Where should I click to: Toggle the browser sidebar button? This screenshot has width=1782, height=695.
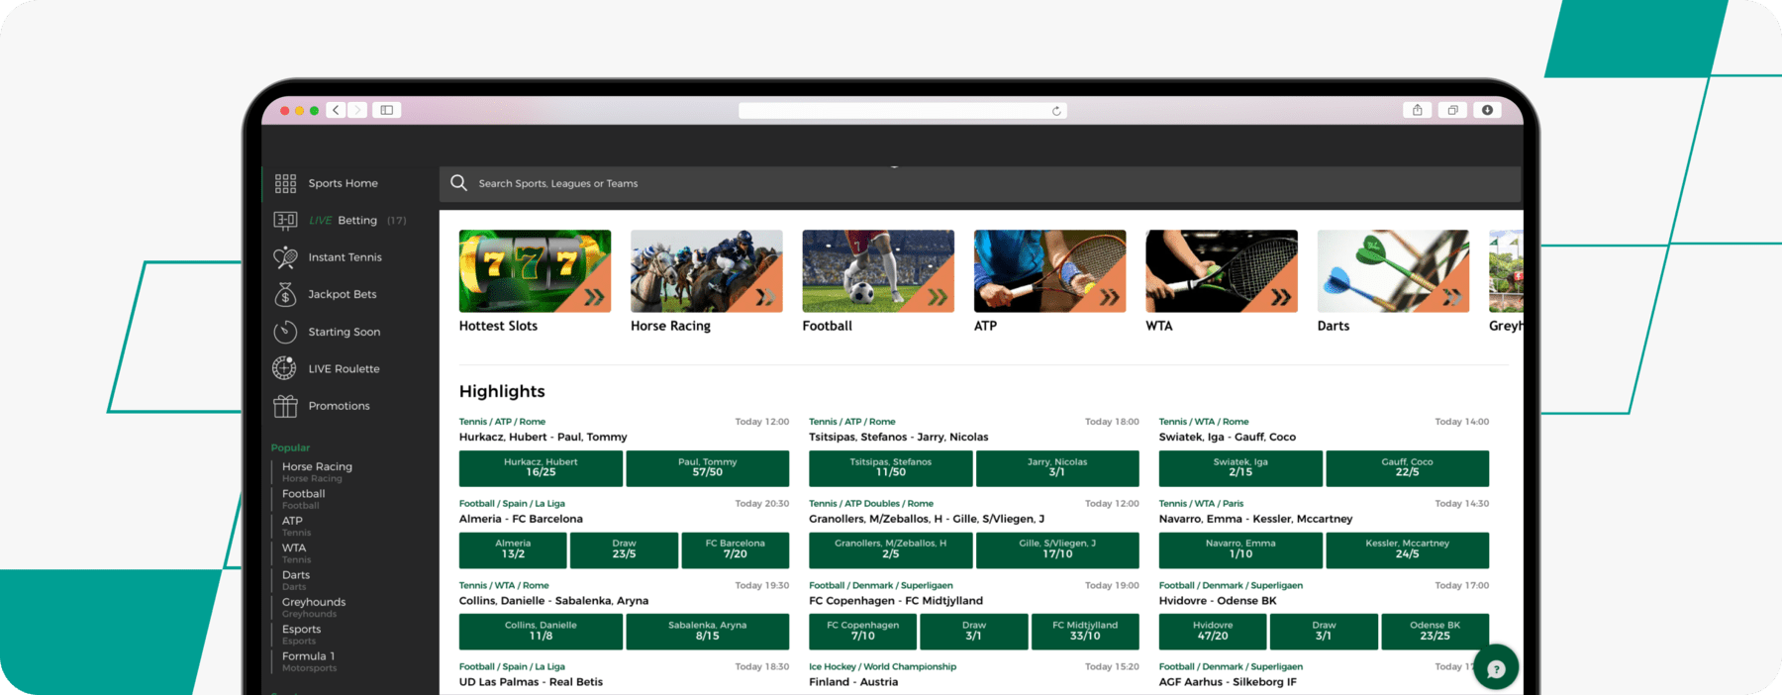(387, 110)
